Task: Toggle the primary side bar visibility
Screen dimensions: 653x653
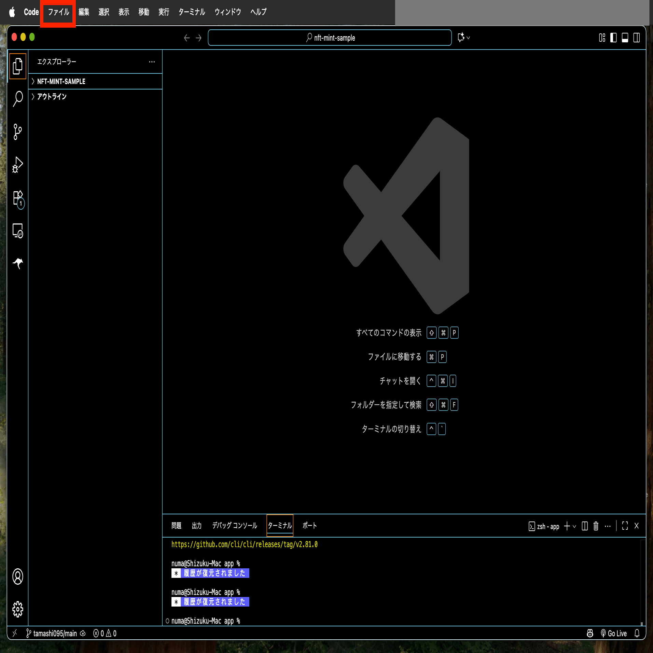Action: click(x=614, y=38)
